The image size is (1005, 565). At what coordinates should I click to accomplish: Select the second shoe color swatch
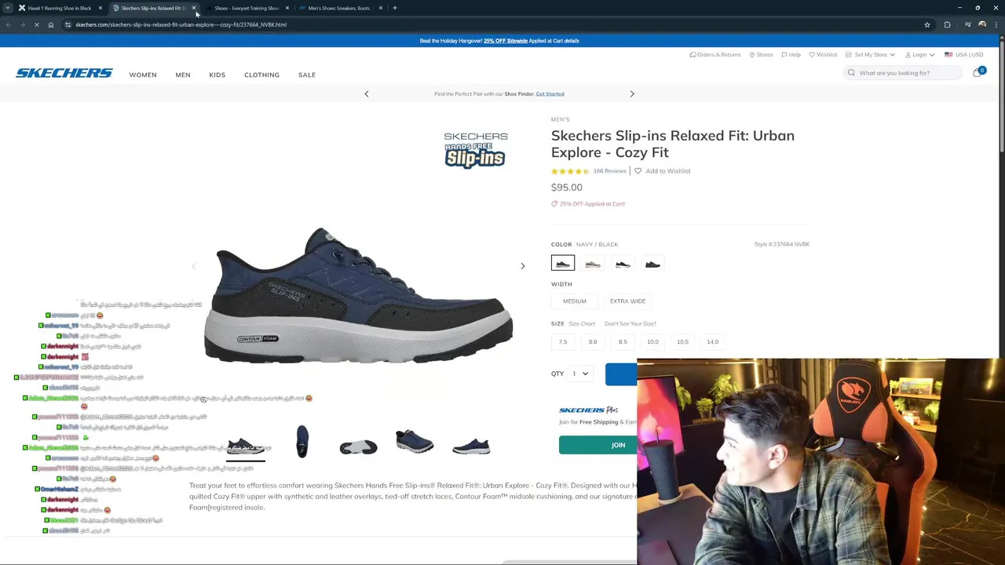tap(593, 264)
